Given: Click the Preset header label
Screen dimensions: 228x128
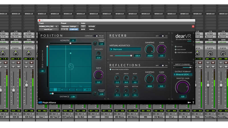Looking at the screenshot, I should click(x=64, y=23).
